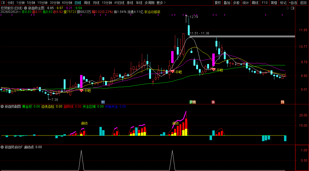Select the 10分钟 period
The image size is (309, 171).
pyautogui.click(x=107, y=3)
